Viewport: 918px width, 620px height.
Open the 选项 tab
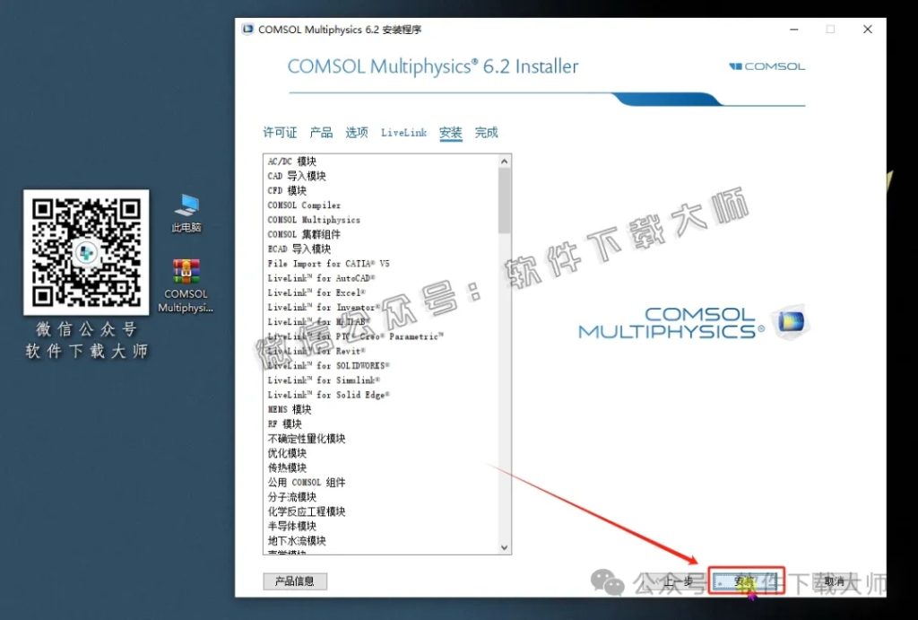pyautogui.click(x=356, y=132)
